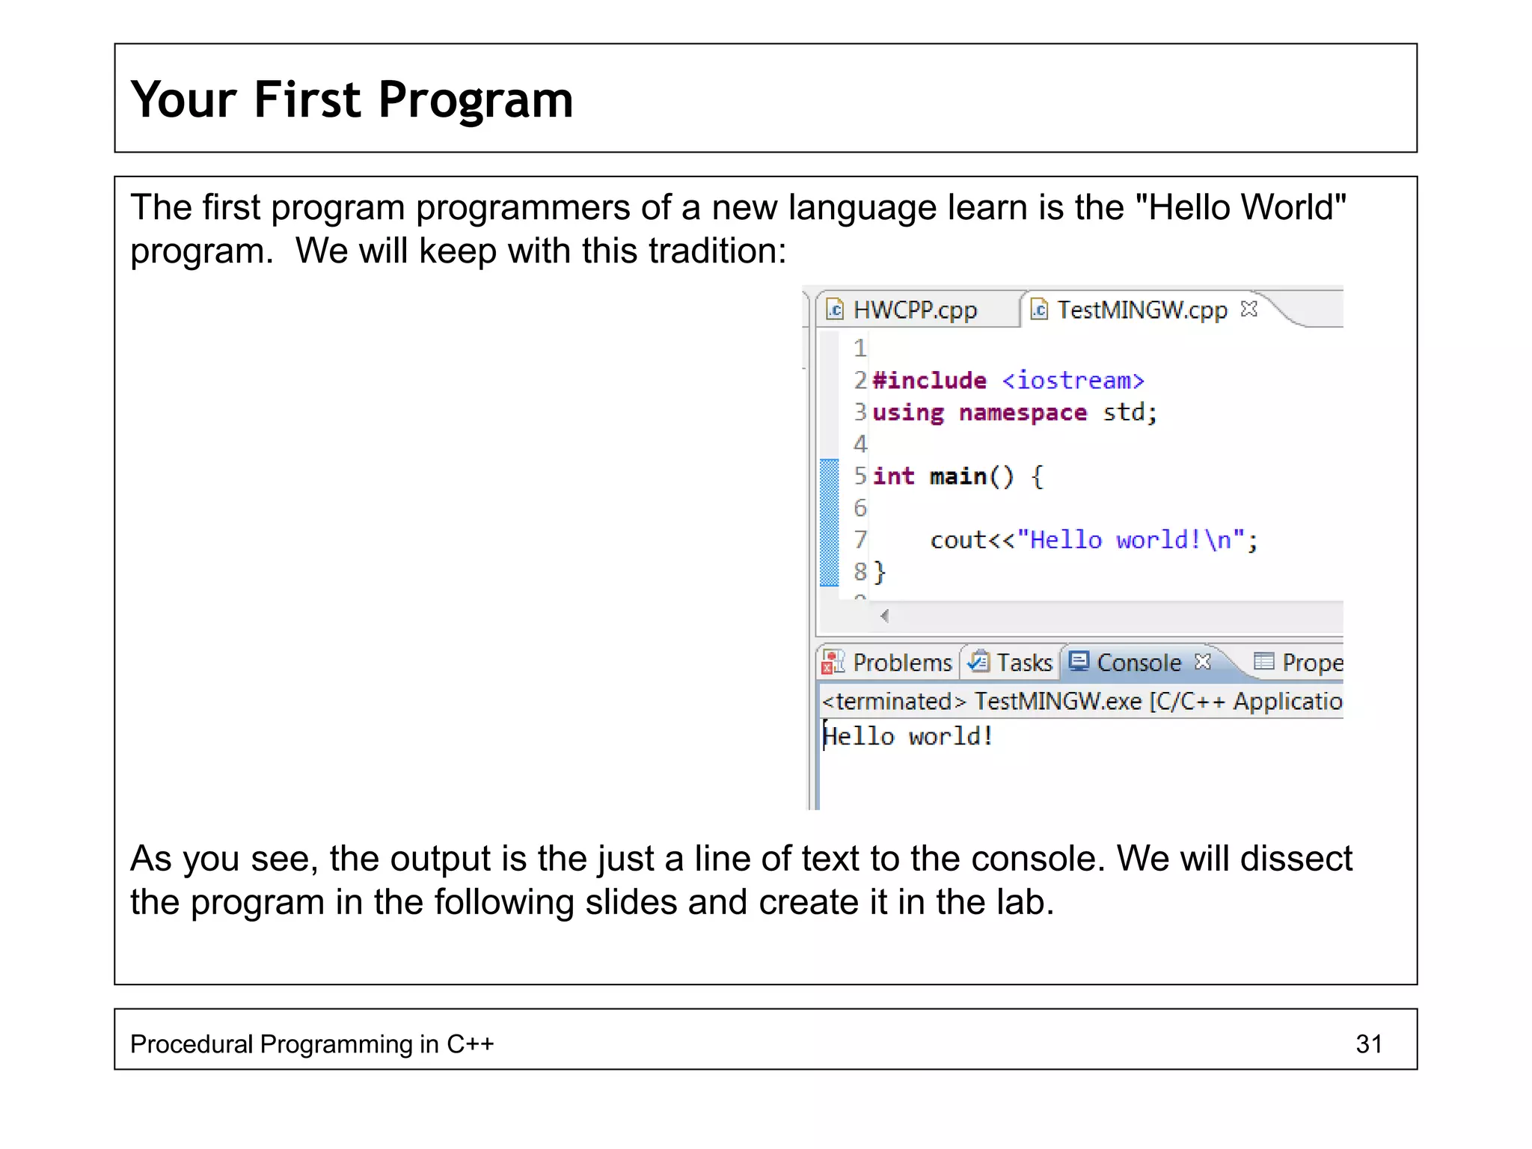
Task: Click 'main()' on line 5
Action: [x=972, y=477]
